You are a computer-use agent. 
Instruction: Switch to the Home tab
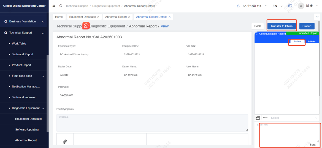(x=59, y=17)
